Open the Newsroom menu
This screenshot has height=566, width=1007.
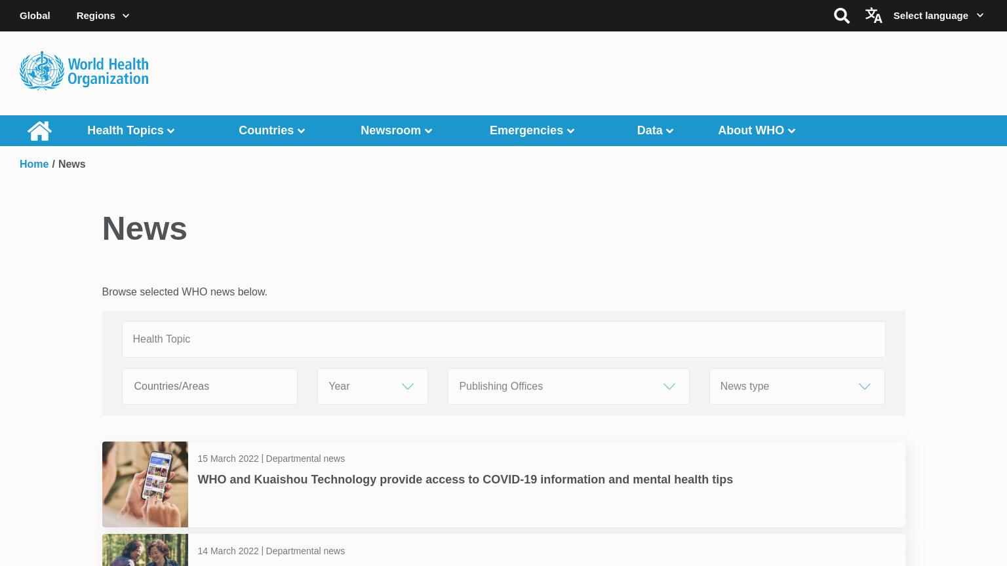pos(397,130)
